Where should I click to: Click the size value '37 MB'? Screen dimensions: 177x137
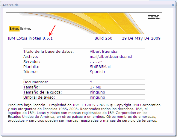[x=96, y=87]
